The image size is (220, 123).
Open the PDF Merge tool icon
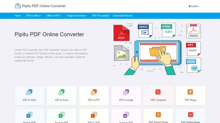tap(190, 92)
